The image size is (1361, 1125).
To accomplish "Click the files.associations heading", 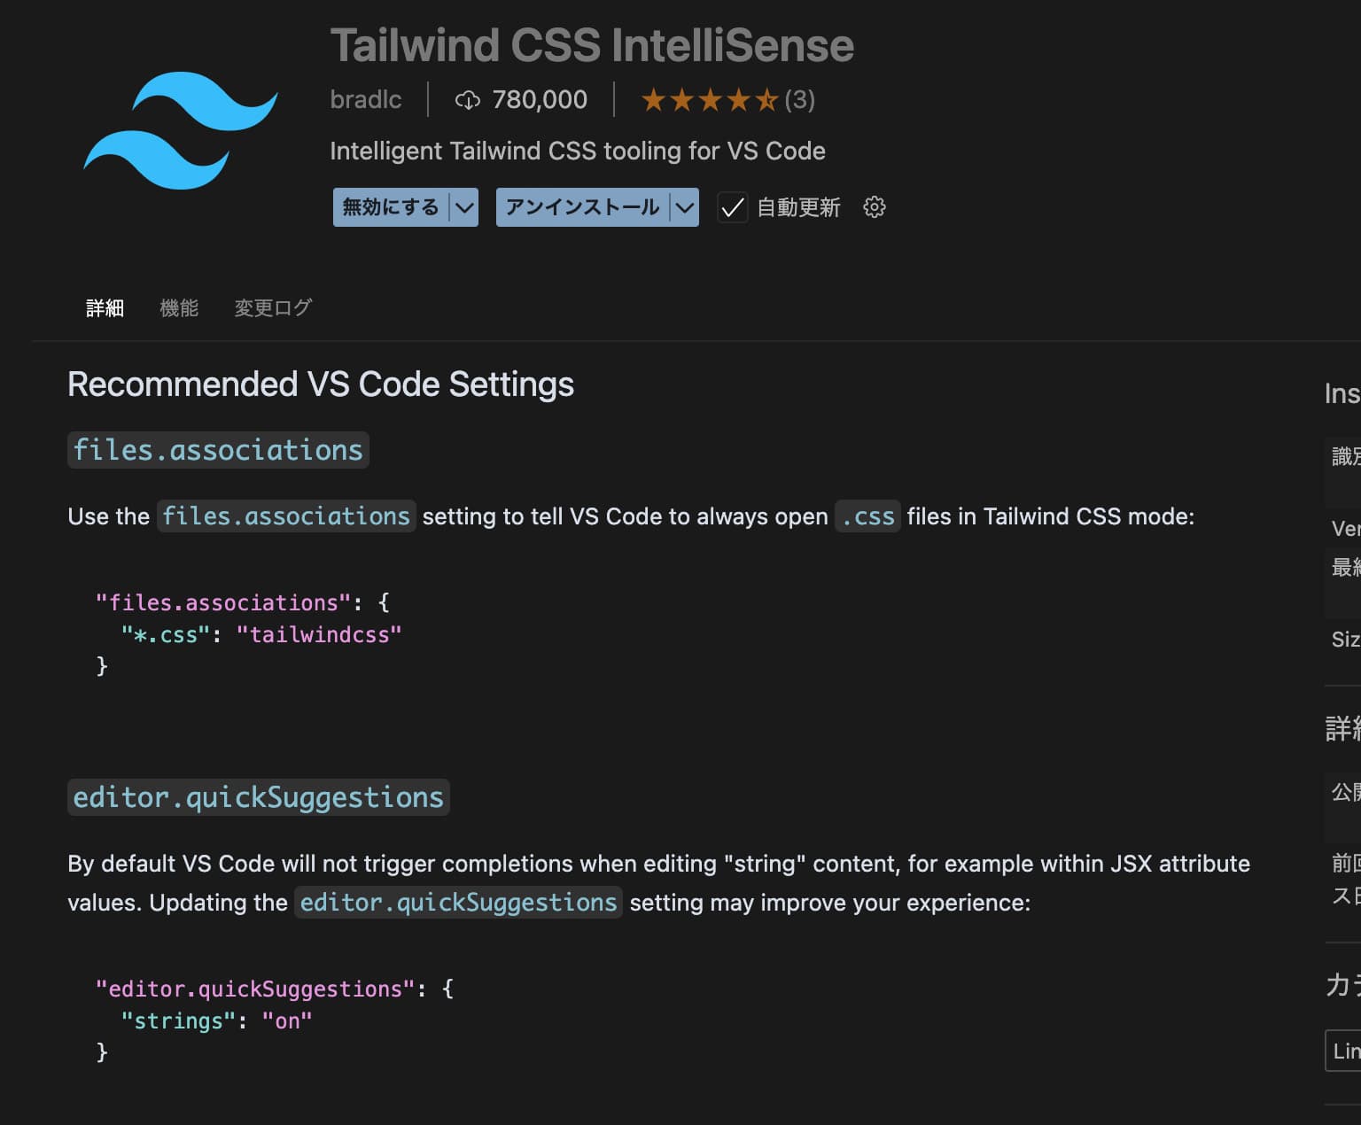I will (x=218, y=450).
